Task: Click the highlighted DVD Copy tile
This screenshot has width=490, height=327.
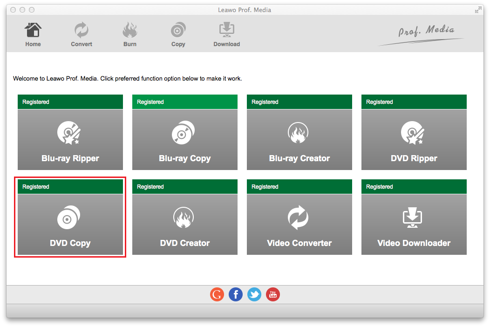Action: 70,224
